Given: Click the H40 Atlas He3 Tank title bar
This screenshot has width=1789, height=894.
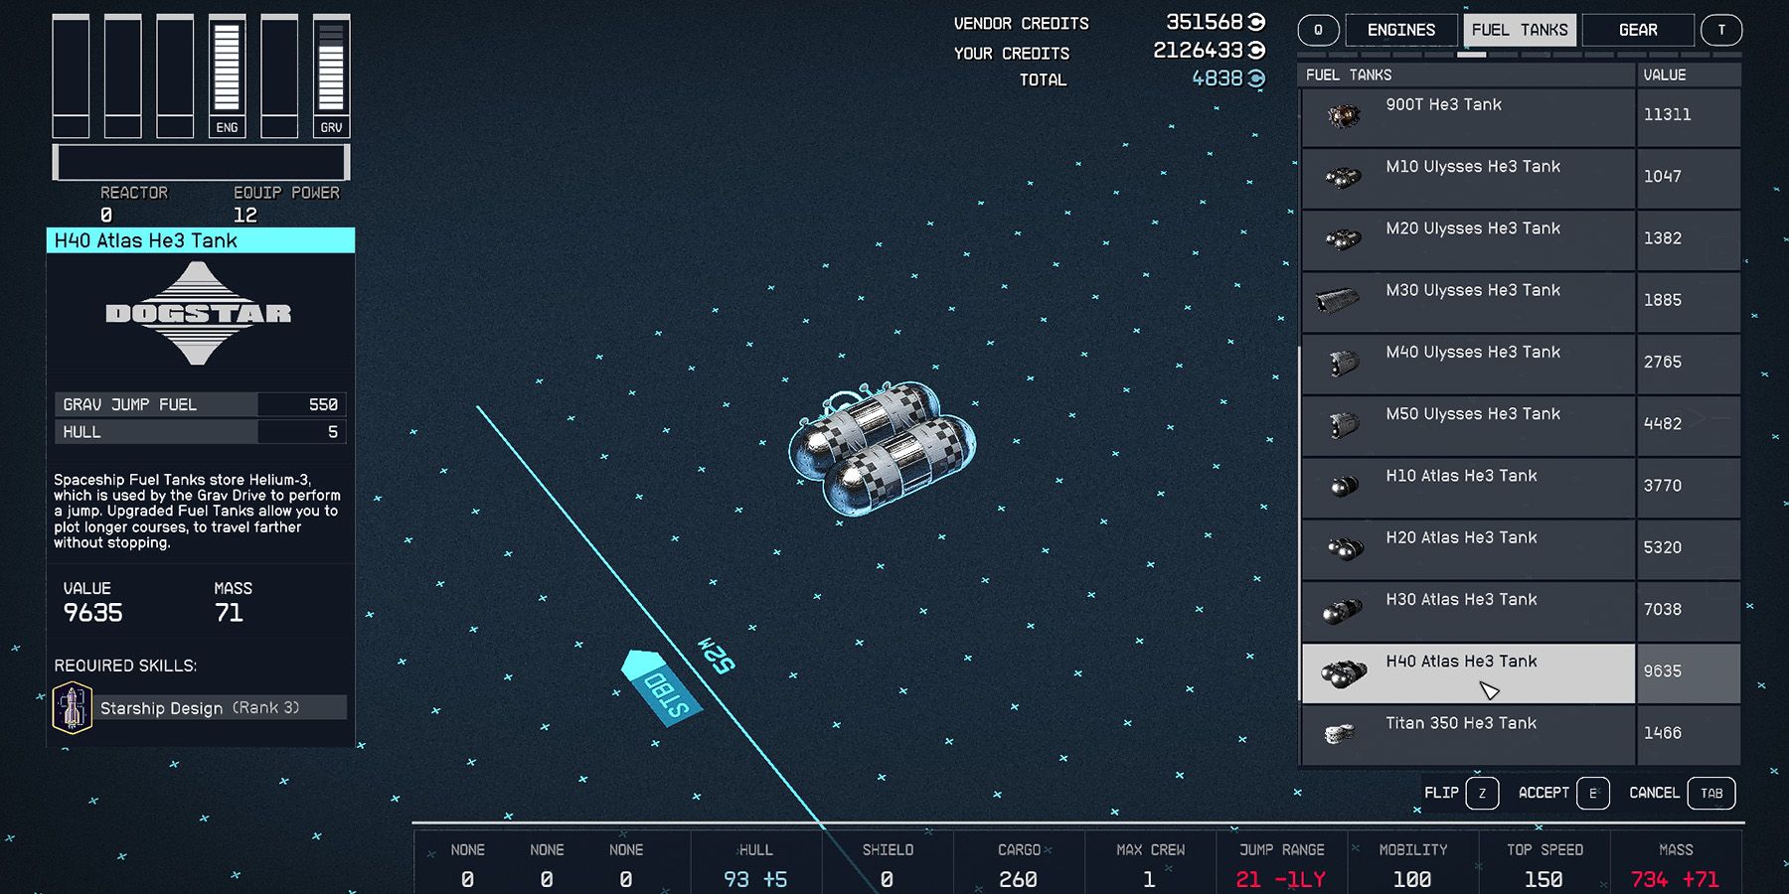Looking at the screenshot, I should click(201, 240).
